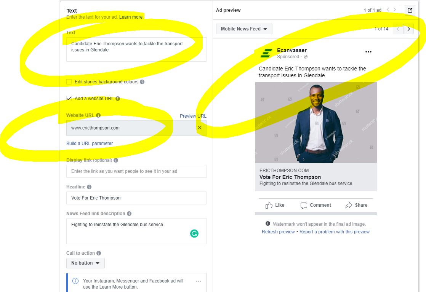This screenshot has height=292, width=426.
Task: Click the Comment bubble icon in preview
Action: (x=304, y=206)
